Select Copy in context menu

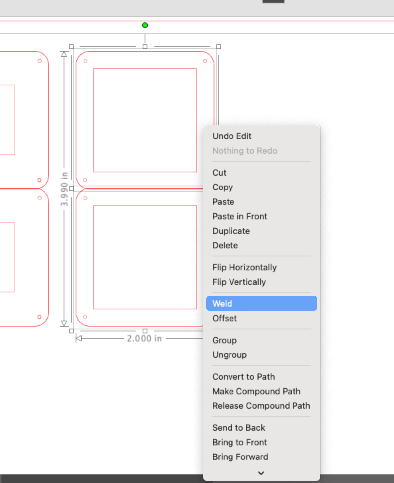click(223, 187)
